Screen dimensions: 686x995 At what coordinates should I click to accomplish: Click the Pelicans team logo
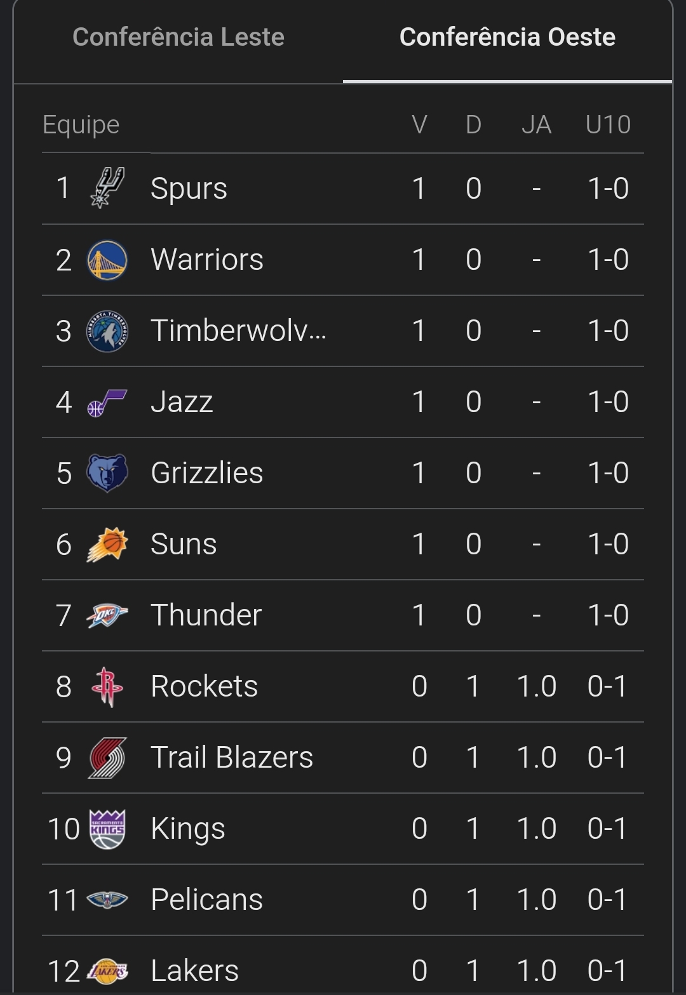coord(107,900)
